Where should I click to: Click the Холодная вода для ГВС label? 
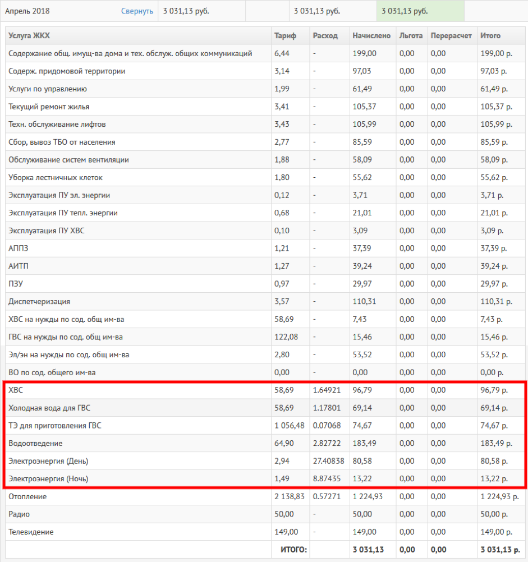click(49, 408)
